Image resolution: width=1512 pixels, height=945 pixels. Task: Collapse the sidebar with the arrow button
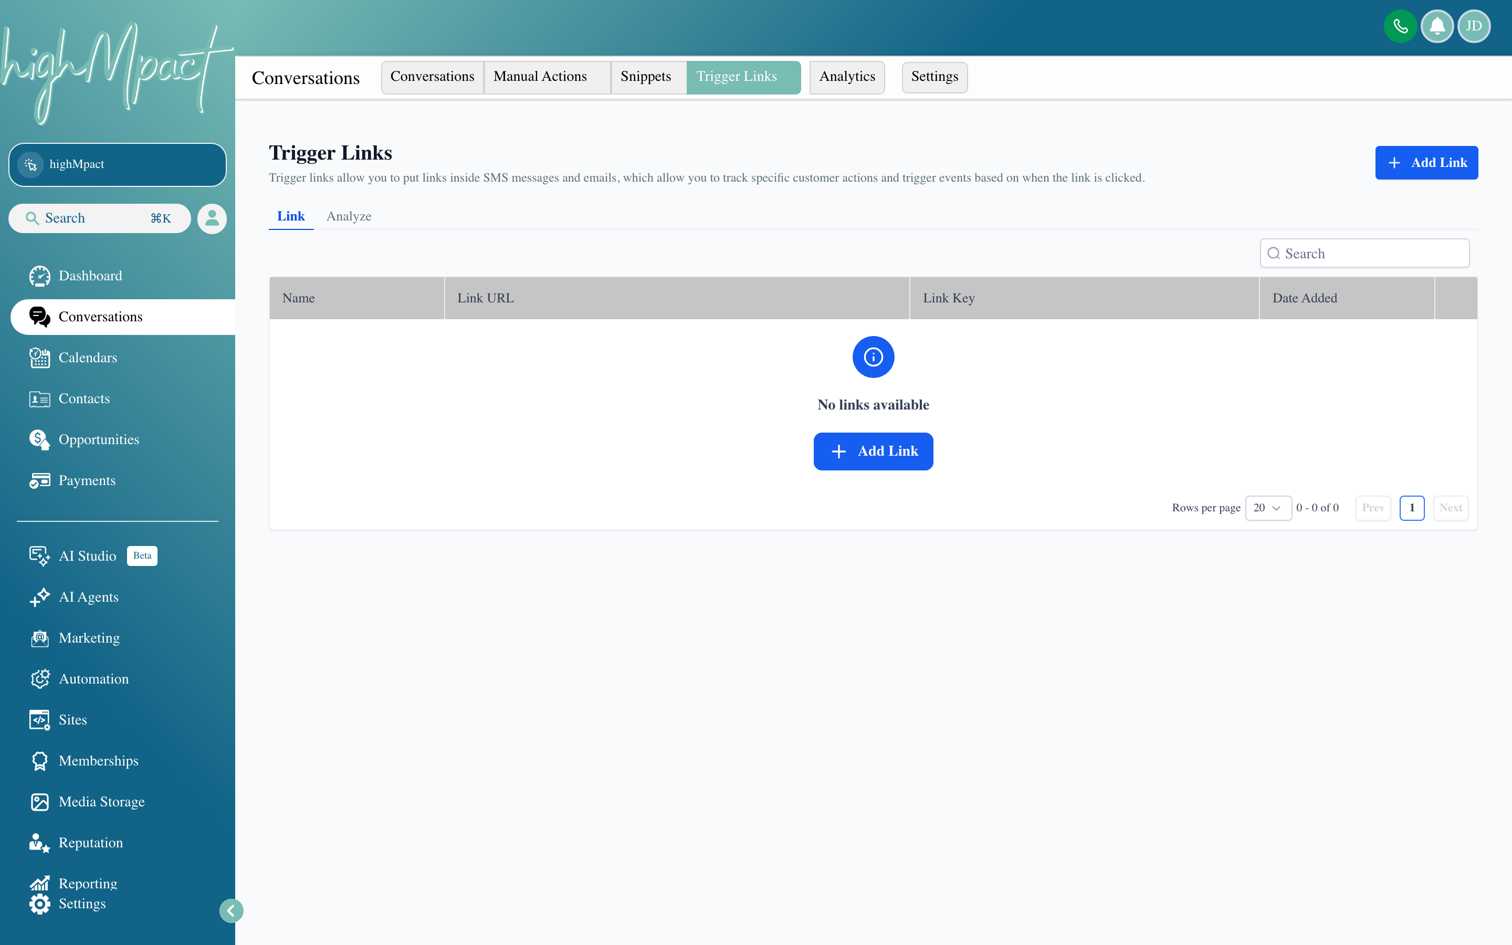[231, 911]
